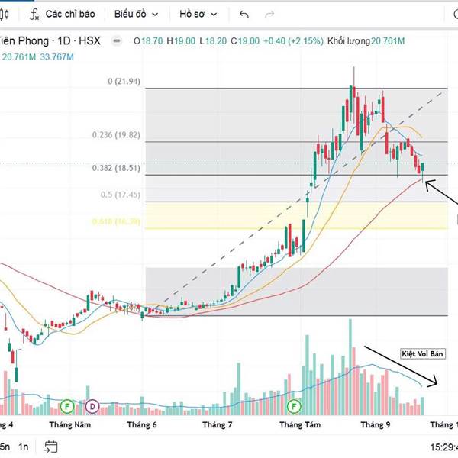Image resolution: width=458 pixels, height=458 pixels.
Task: Switch the chart range to 1n
Action: coord(24,447)
